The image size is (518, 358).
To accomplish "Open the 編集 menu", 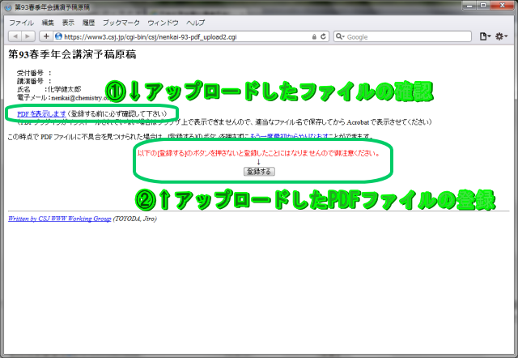I will (48, 22).
